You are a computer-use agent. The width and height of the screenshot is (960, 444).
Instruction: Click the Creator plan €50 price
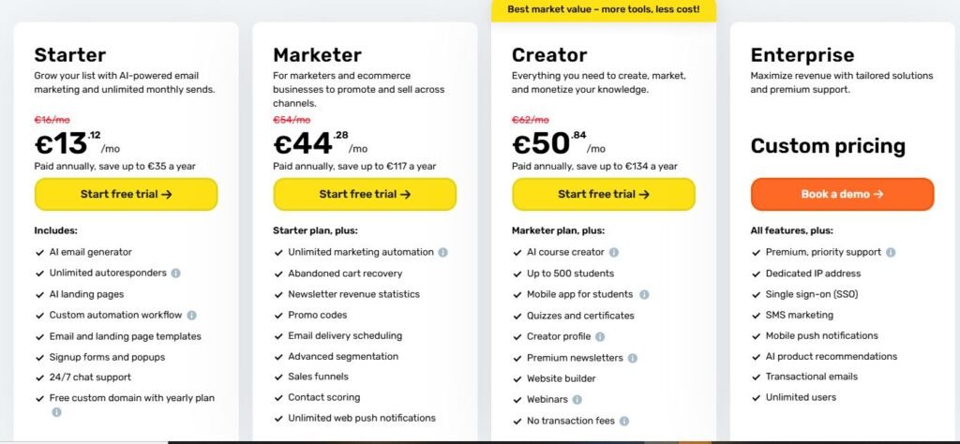[x=542, y=143]
